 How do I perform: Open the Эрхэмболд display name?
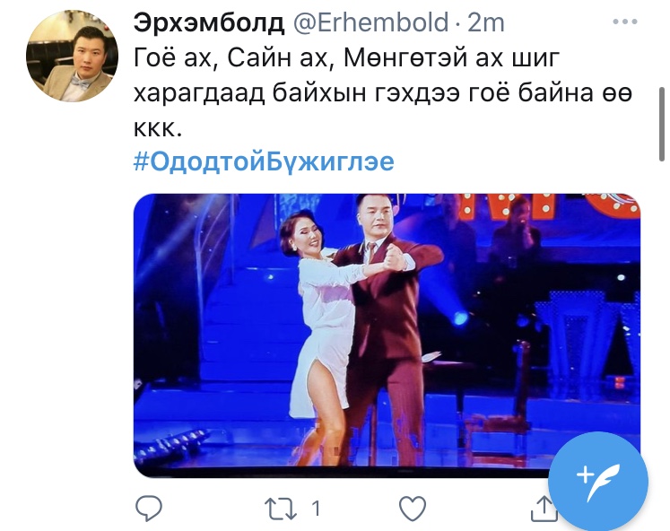(x=209, y=22)
